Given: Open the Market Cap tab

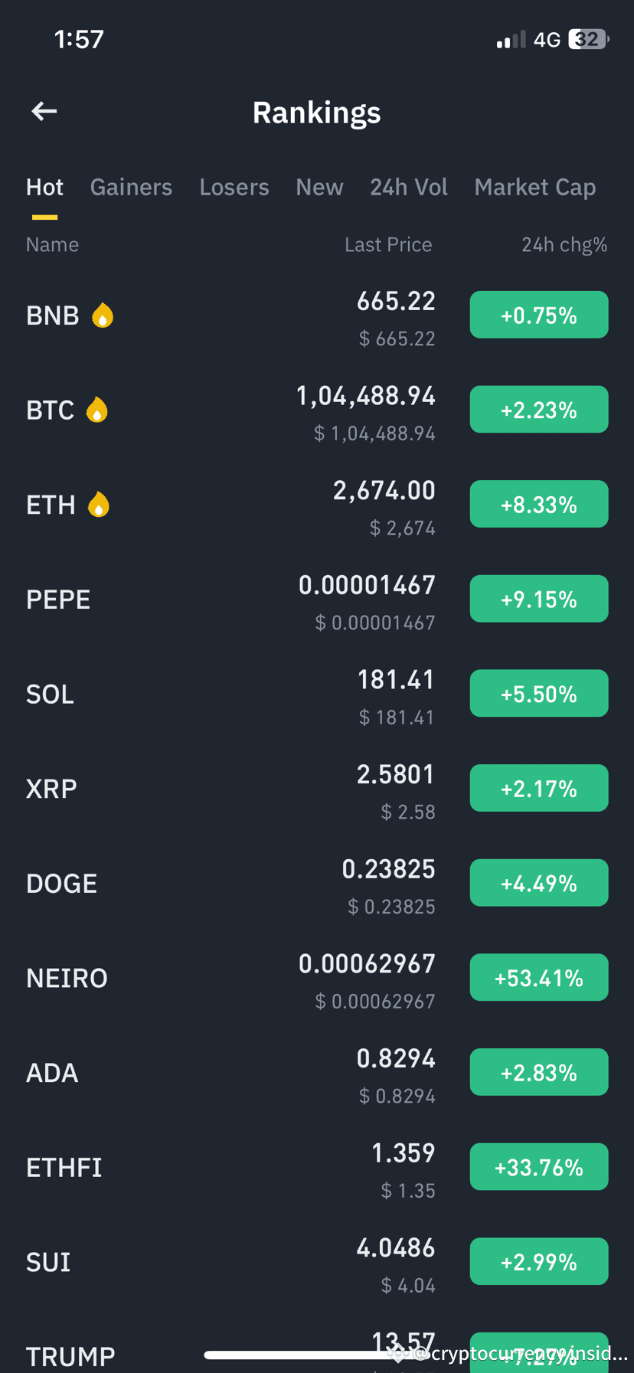Looking at the screenshot, I should click(535, 188).
